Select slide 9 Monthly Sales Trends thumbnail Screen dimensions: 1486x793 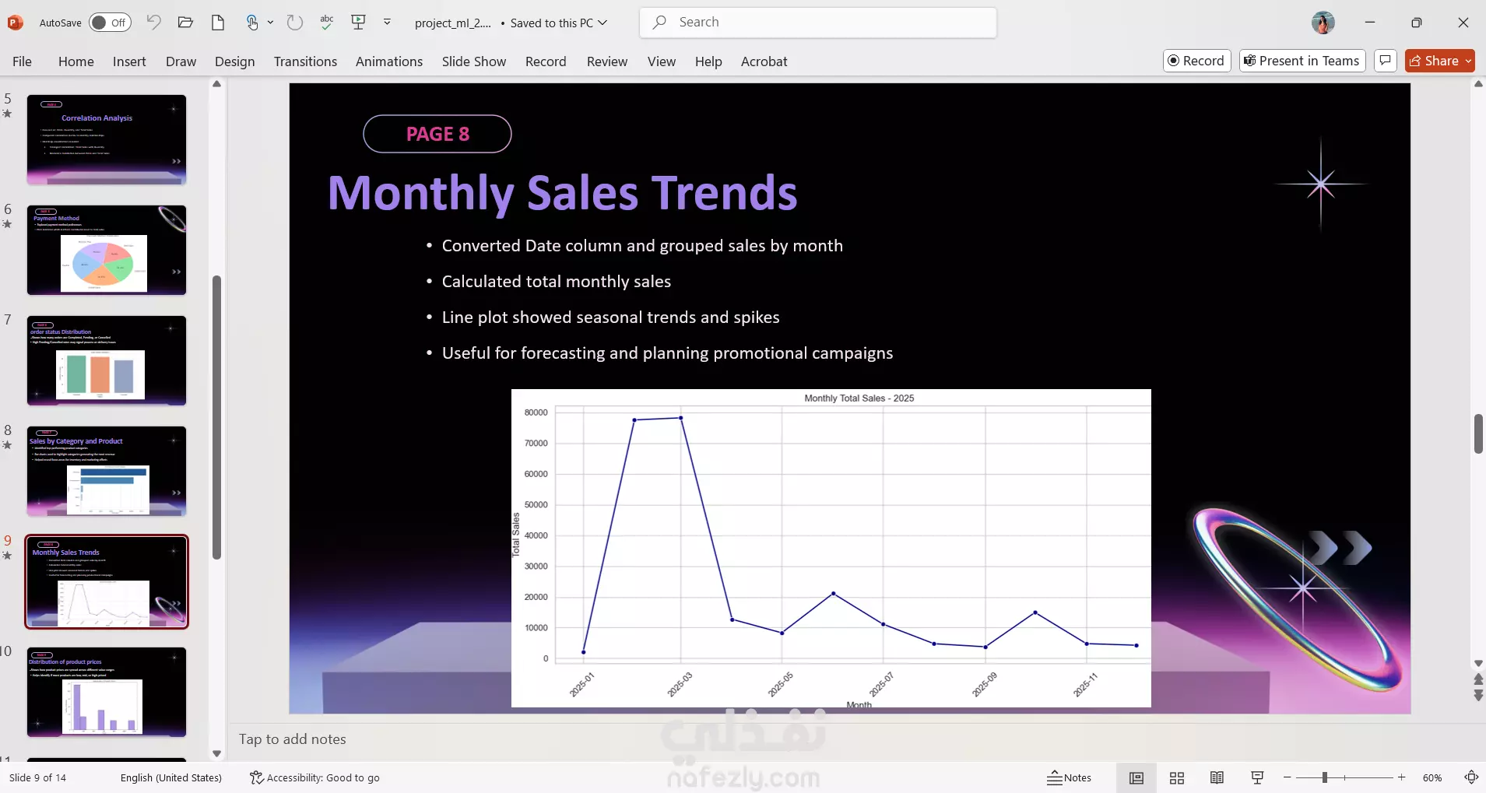click(107, 581)
